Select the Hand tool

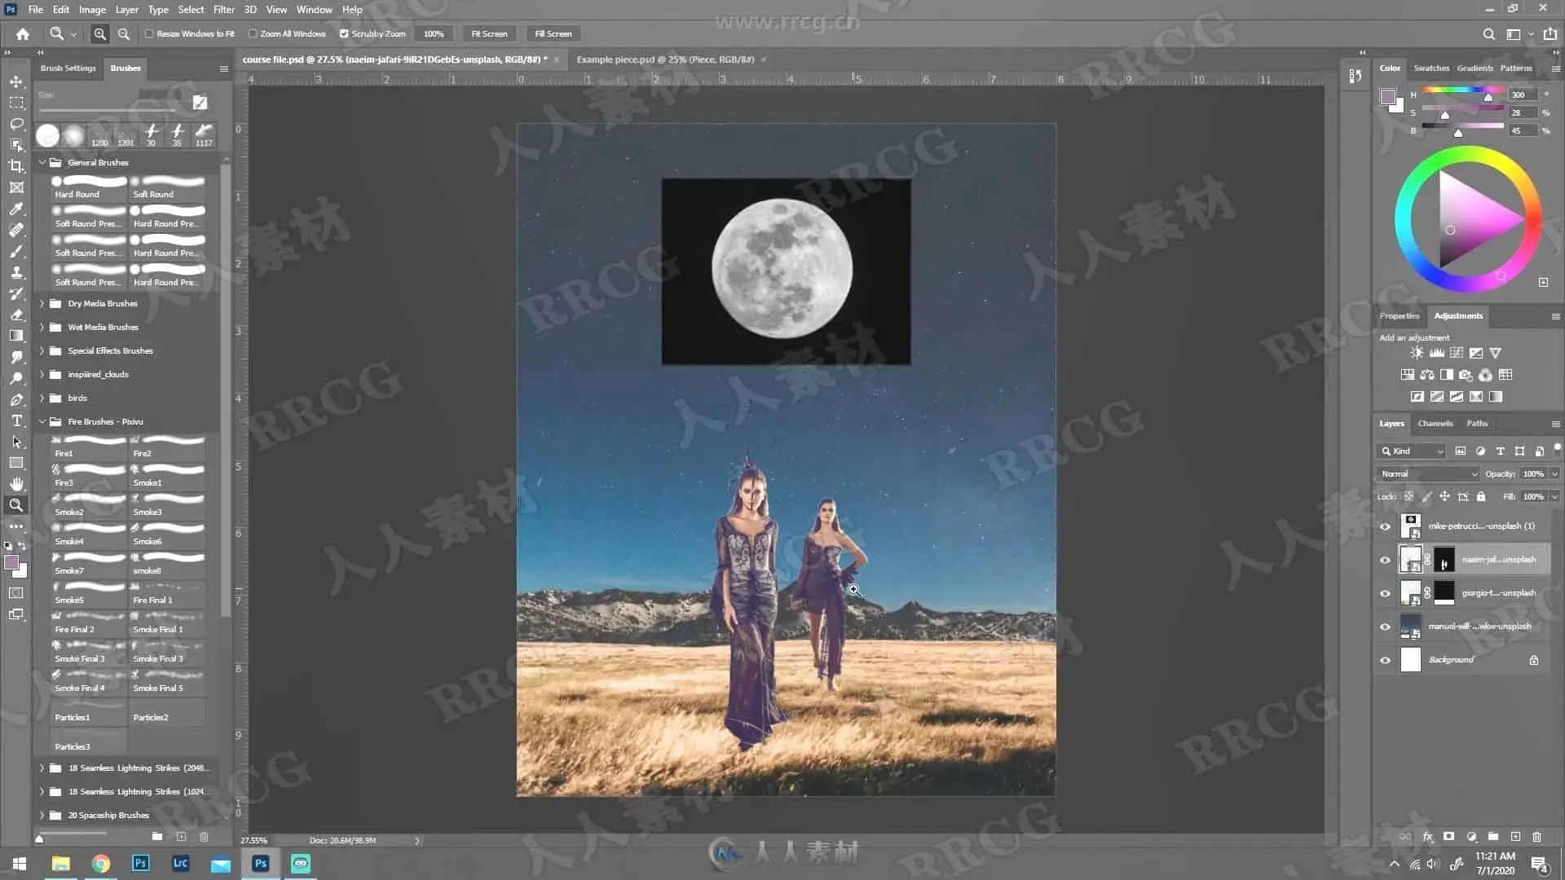[x=16, y=484]
